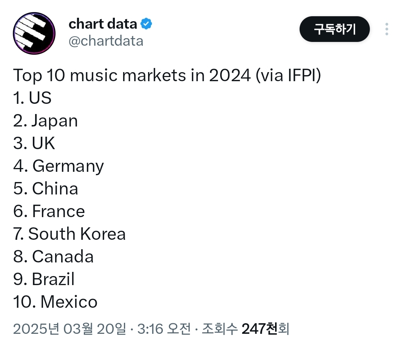The height and width of the screenshot is (344, 408).
Task: Select the "5. China" line
Action: click(46, 189)
